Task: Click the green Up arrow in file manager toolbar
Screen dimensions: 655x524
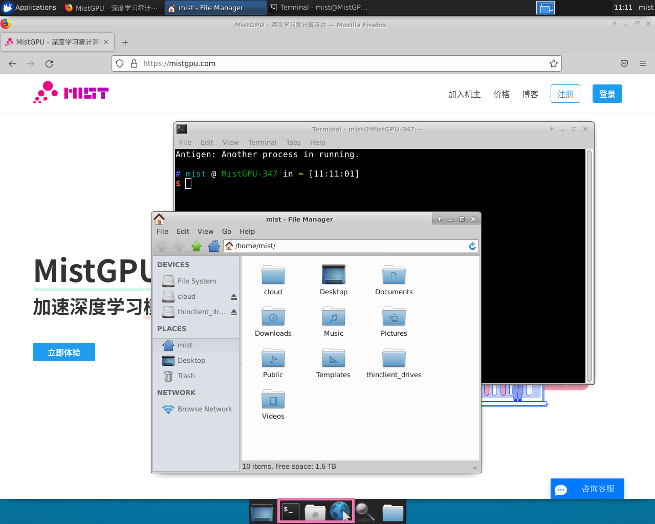Action: [x=196, y=246]
